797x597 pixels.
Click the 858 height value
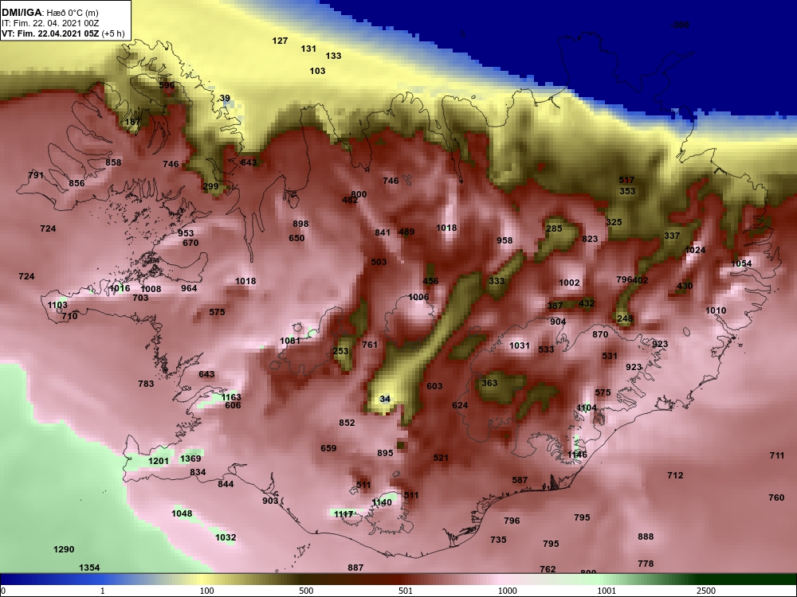coord(113,162)
